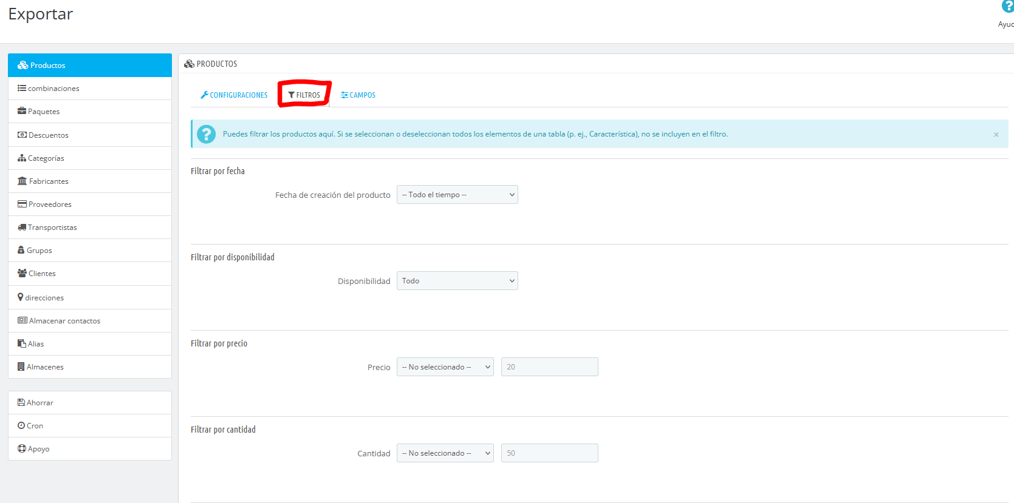Open the Cantidad condition dropdown
Screen dimensions: 1014x503
[x=445, y=453]
